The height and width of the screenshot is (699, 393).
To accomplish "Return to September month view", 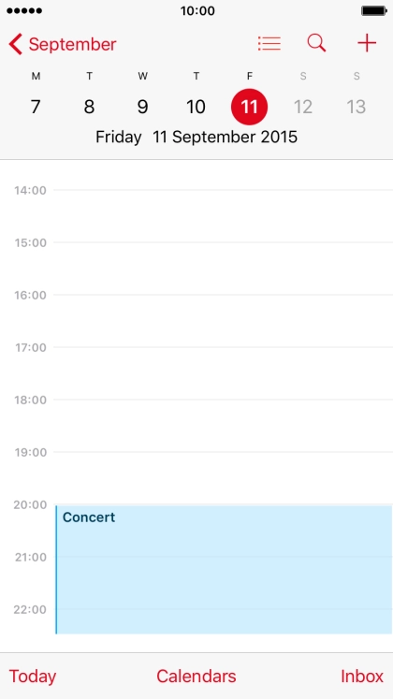I will [72, 44].
